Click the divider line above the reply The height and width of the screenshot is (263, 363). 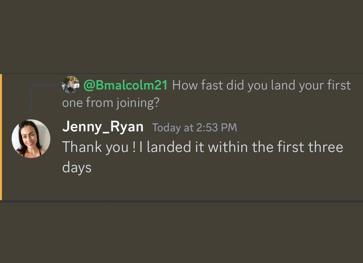point(181,74)
